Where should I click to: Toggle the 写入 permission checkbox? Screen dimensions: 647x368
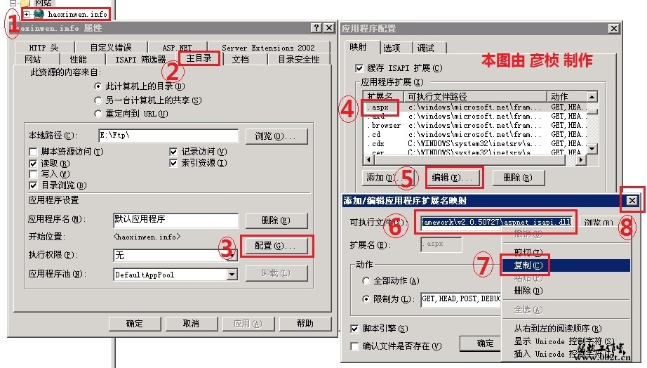34,174
